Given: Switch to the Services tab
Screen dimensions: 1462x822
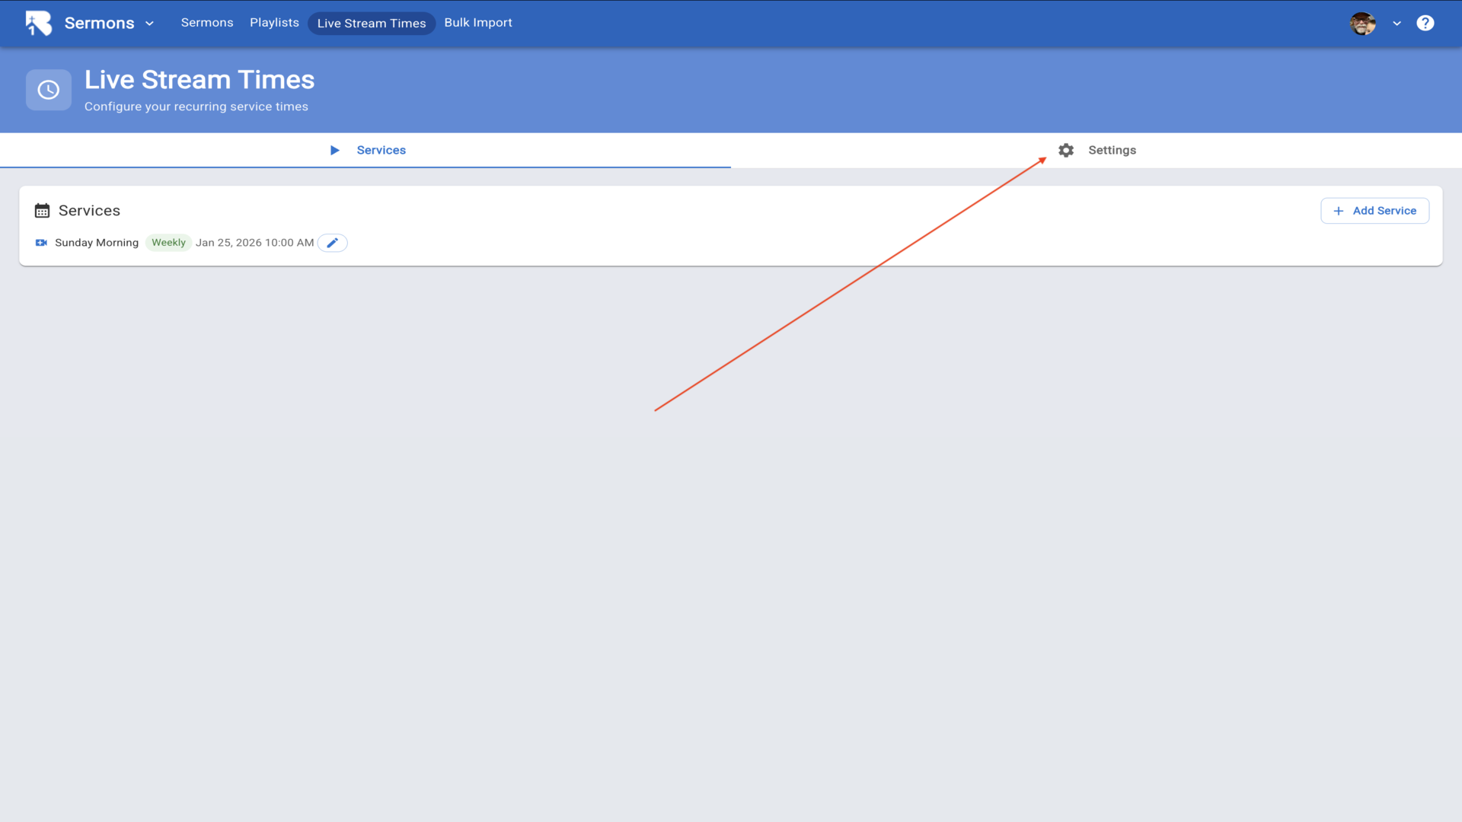Looking at the screenshot, I should pos(381,150).
